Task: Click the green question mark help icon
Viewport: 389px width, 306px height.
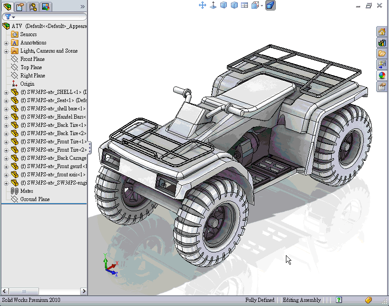Action: [x=339, y=300]
